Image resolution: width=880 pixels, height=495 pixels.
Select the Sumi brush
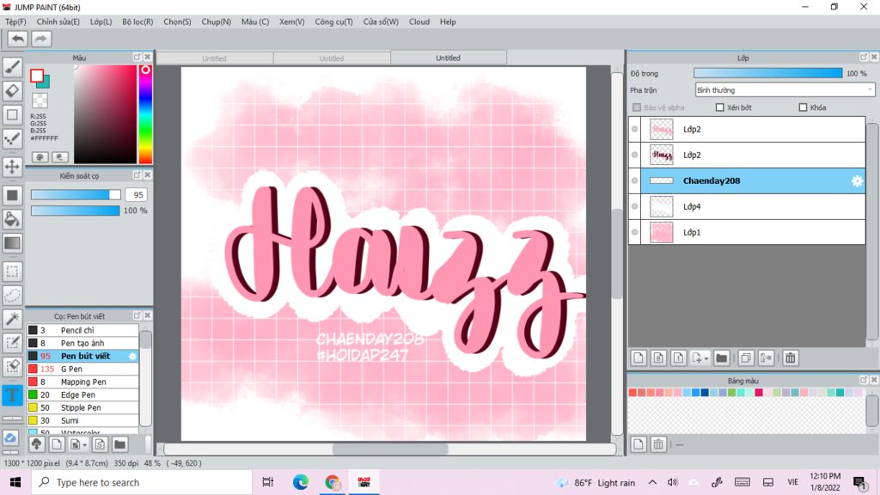[x=82, y=420]
